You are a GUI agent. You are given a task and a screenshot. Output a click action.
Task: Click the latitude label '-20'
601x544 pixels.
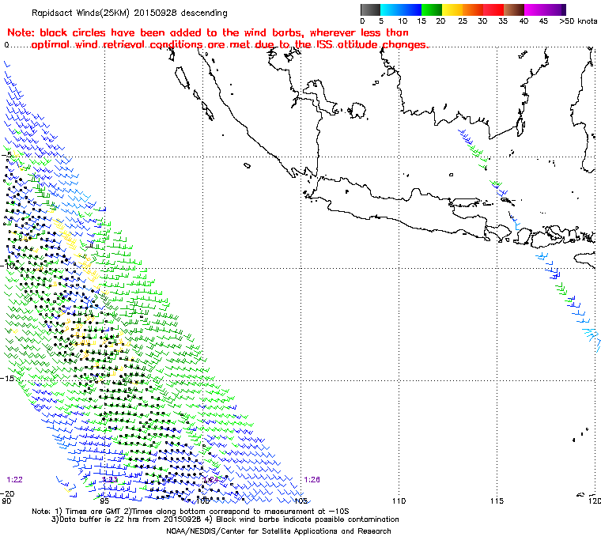pos(7,493)
